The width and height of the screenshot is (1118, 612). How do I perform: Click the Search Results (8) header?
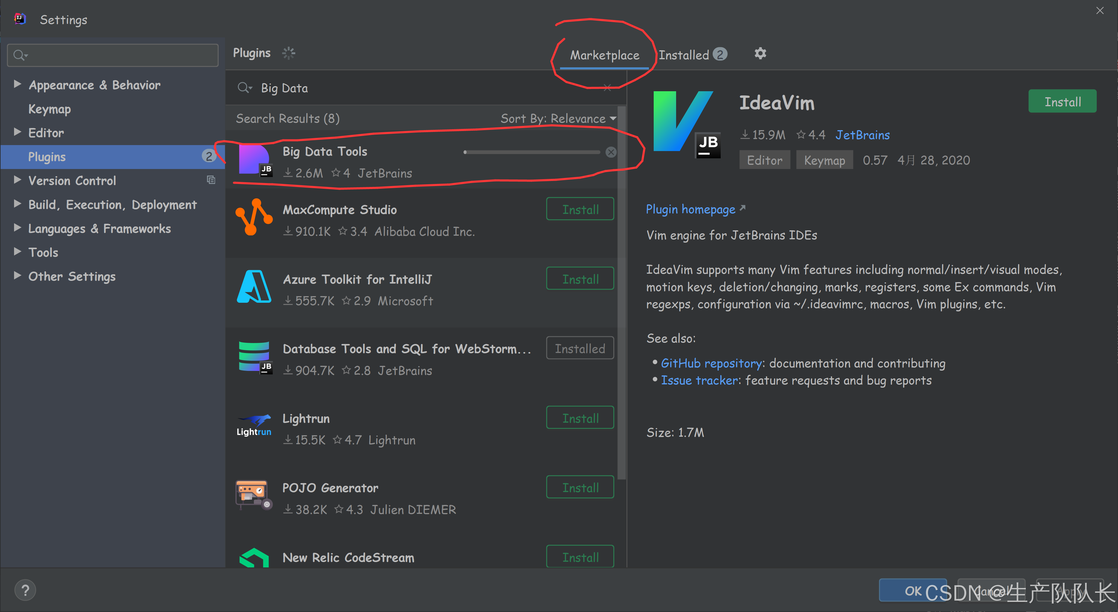[288, 118]
